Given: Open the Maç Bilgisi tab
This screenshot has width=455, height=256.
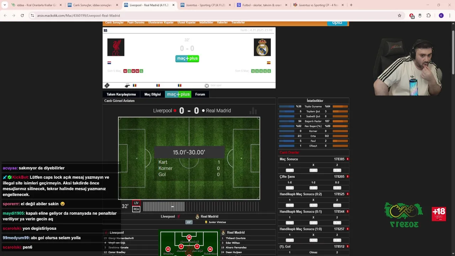Looking at the screenshot, I should pos(152,94).
